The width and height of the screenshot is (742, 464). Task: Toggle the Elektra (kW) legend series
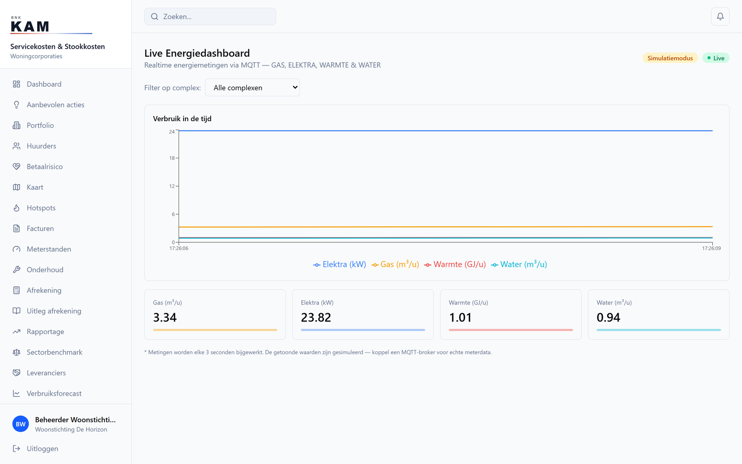click(x=339, y=264)
